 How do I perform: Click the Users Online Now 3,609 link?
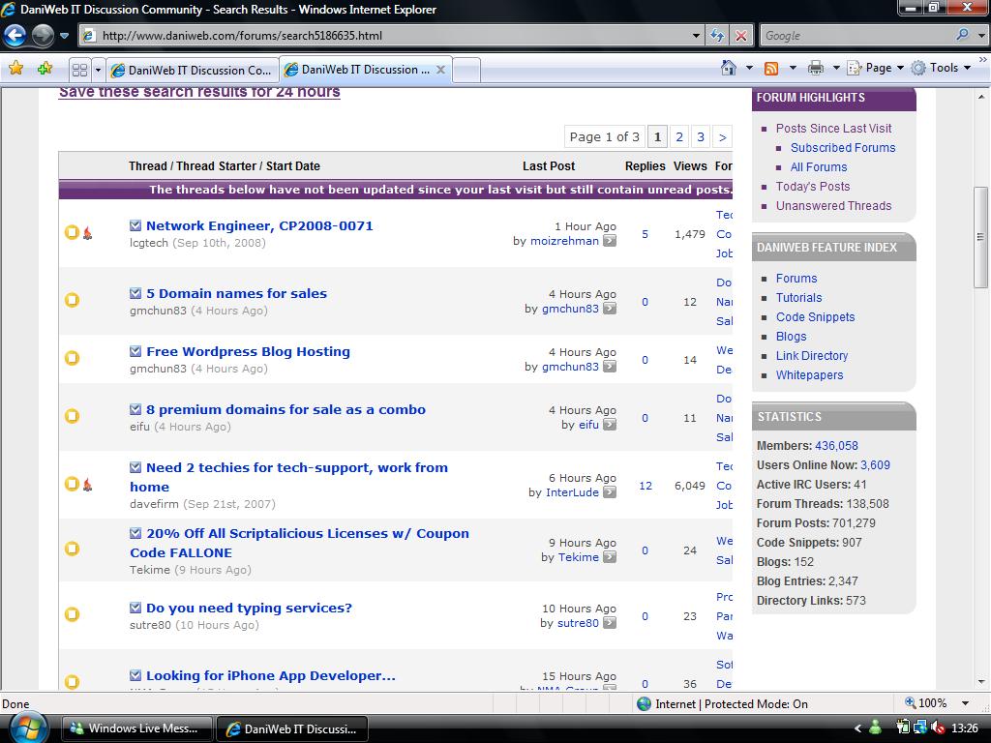(875, 465)
